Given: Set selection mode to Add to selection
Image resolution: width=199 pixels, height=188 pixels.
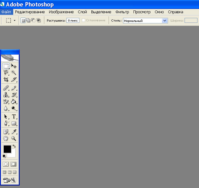Looking at the screenshot, I should (28, 20).
